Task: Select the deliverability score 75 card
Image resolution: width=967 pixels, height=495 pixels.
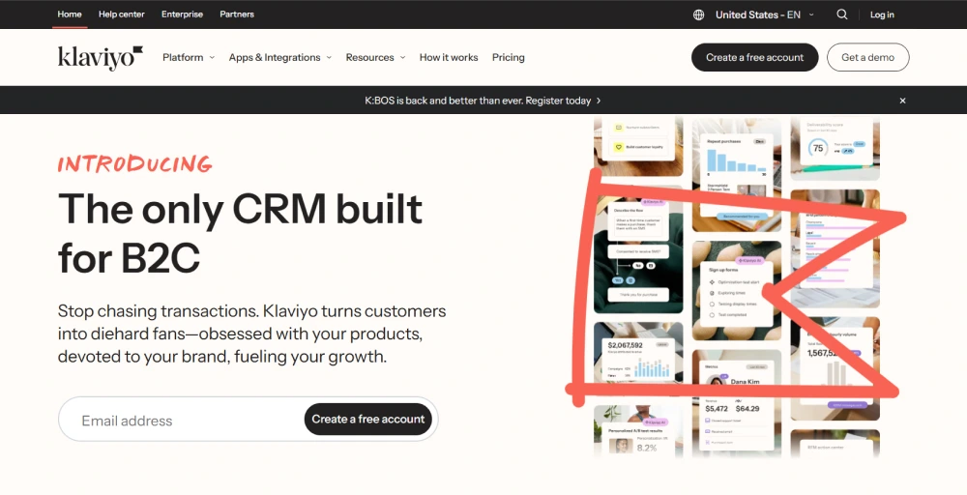Action: (835, 148)
